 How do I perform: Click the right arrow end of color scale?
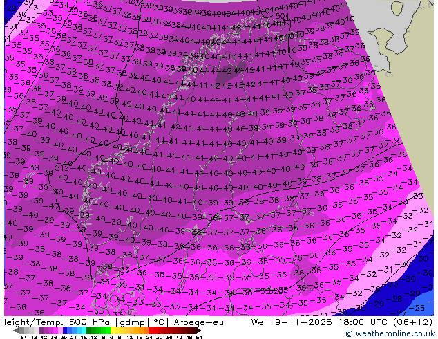coord(198,330)
